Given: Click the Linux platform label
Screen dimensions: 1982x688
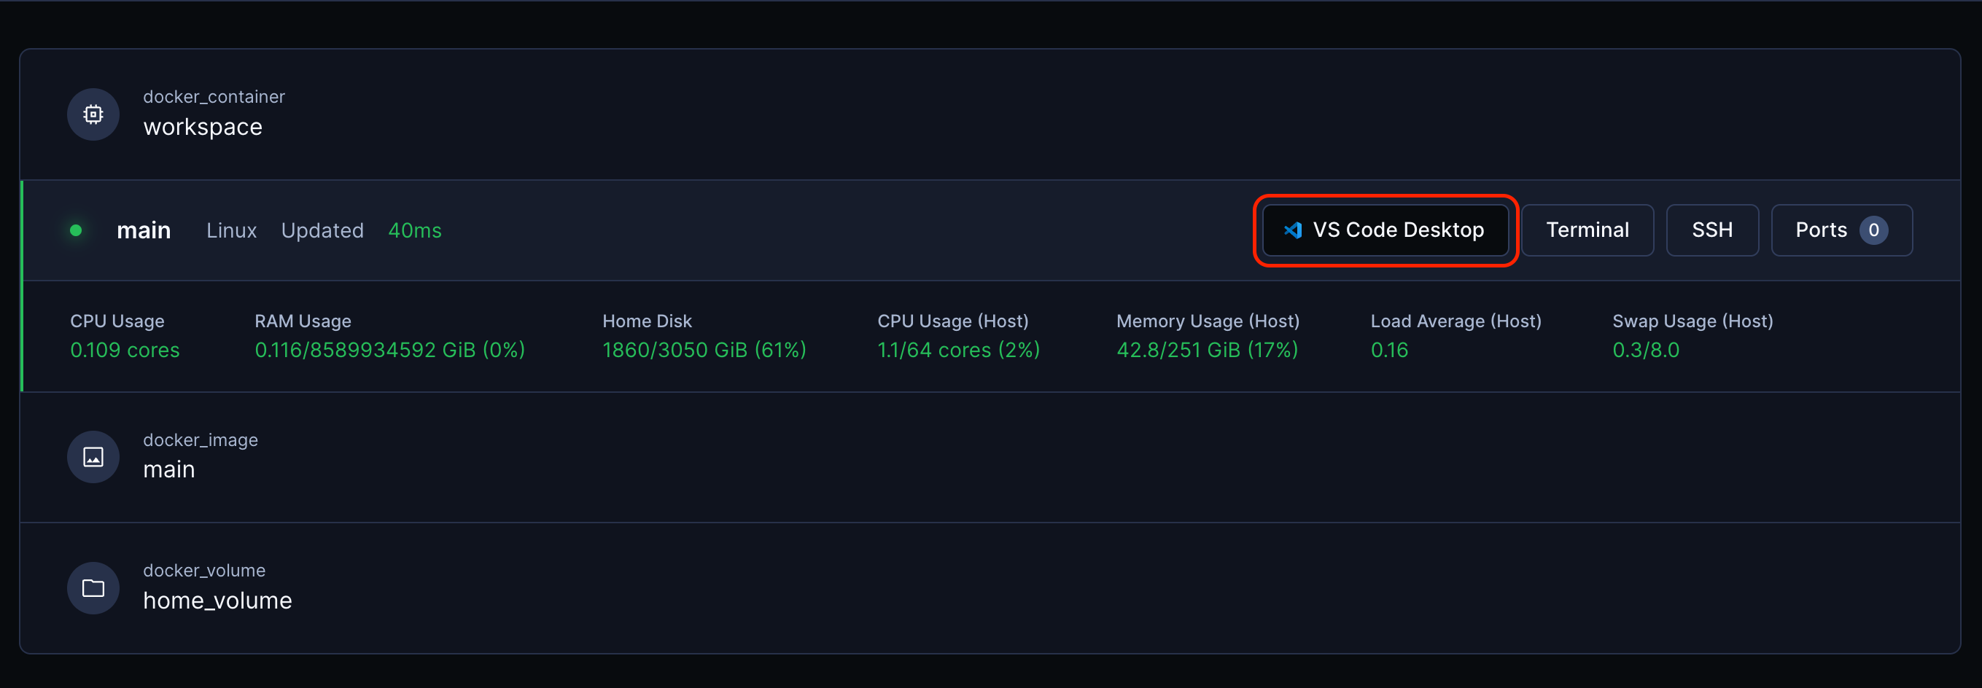Looking at the screenshot, I should (x=231, y=230).
